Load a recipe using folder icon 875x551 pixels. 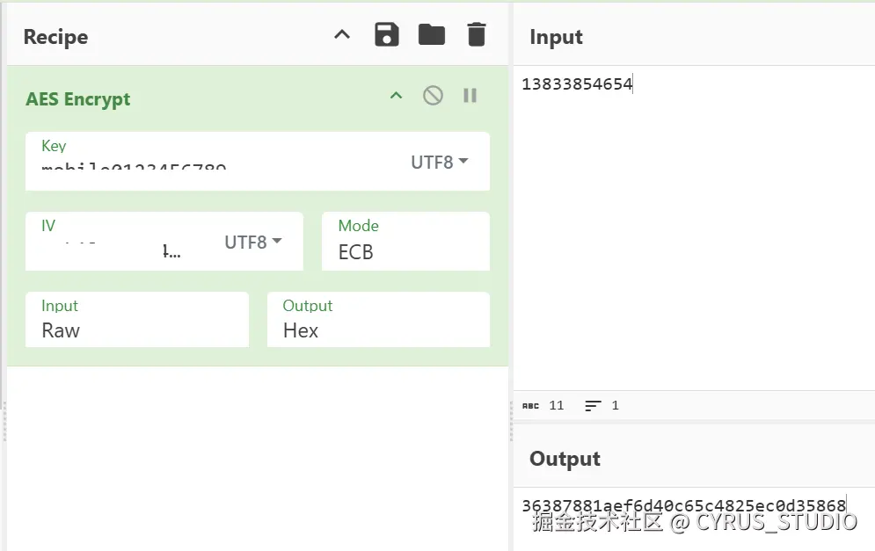tap(431, 35)
